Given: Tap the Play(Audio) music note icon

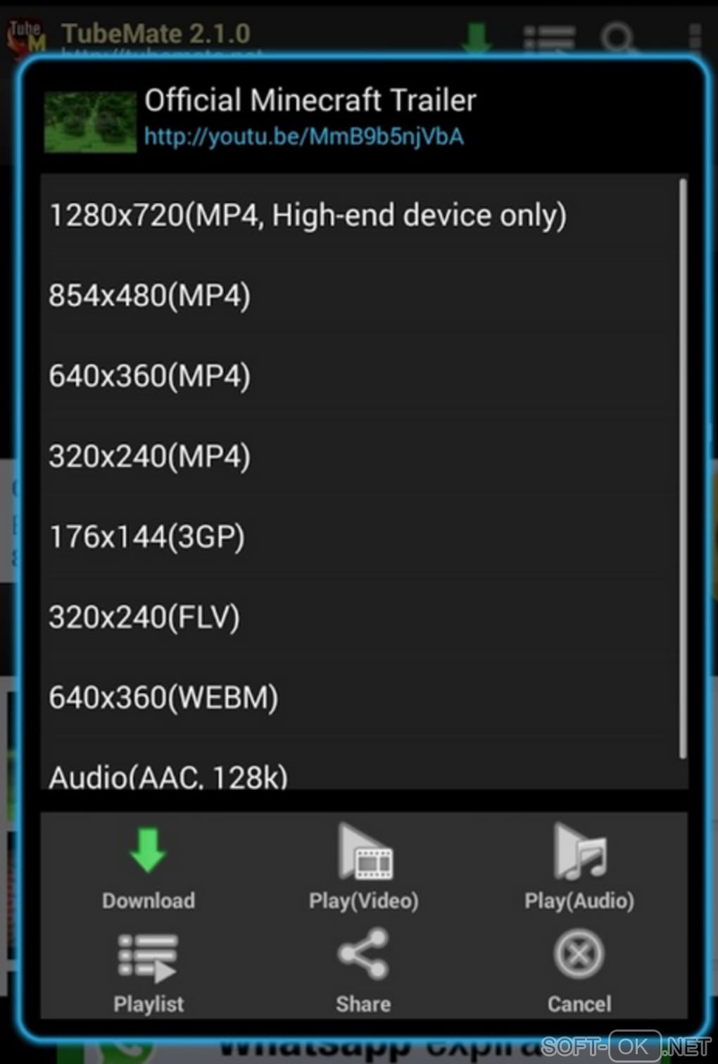Looking at the screenshot, I should pos(579,852).
